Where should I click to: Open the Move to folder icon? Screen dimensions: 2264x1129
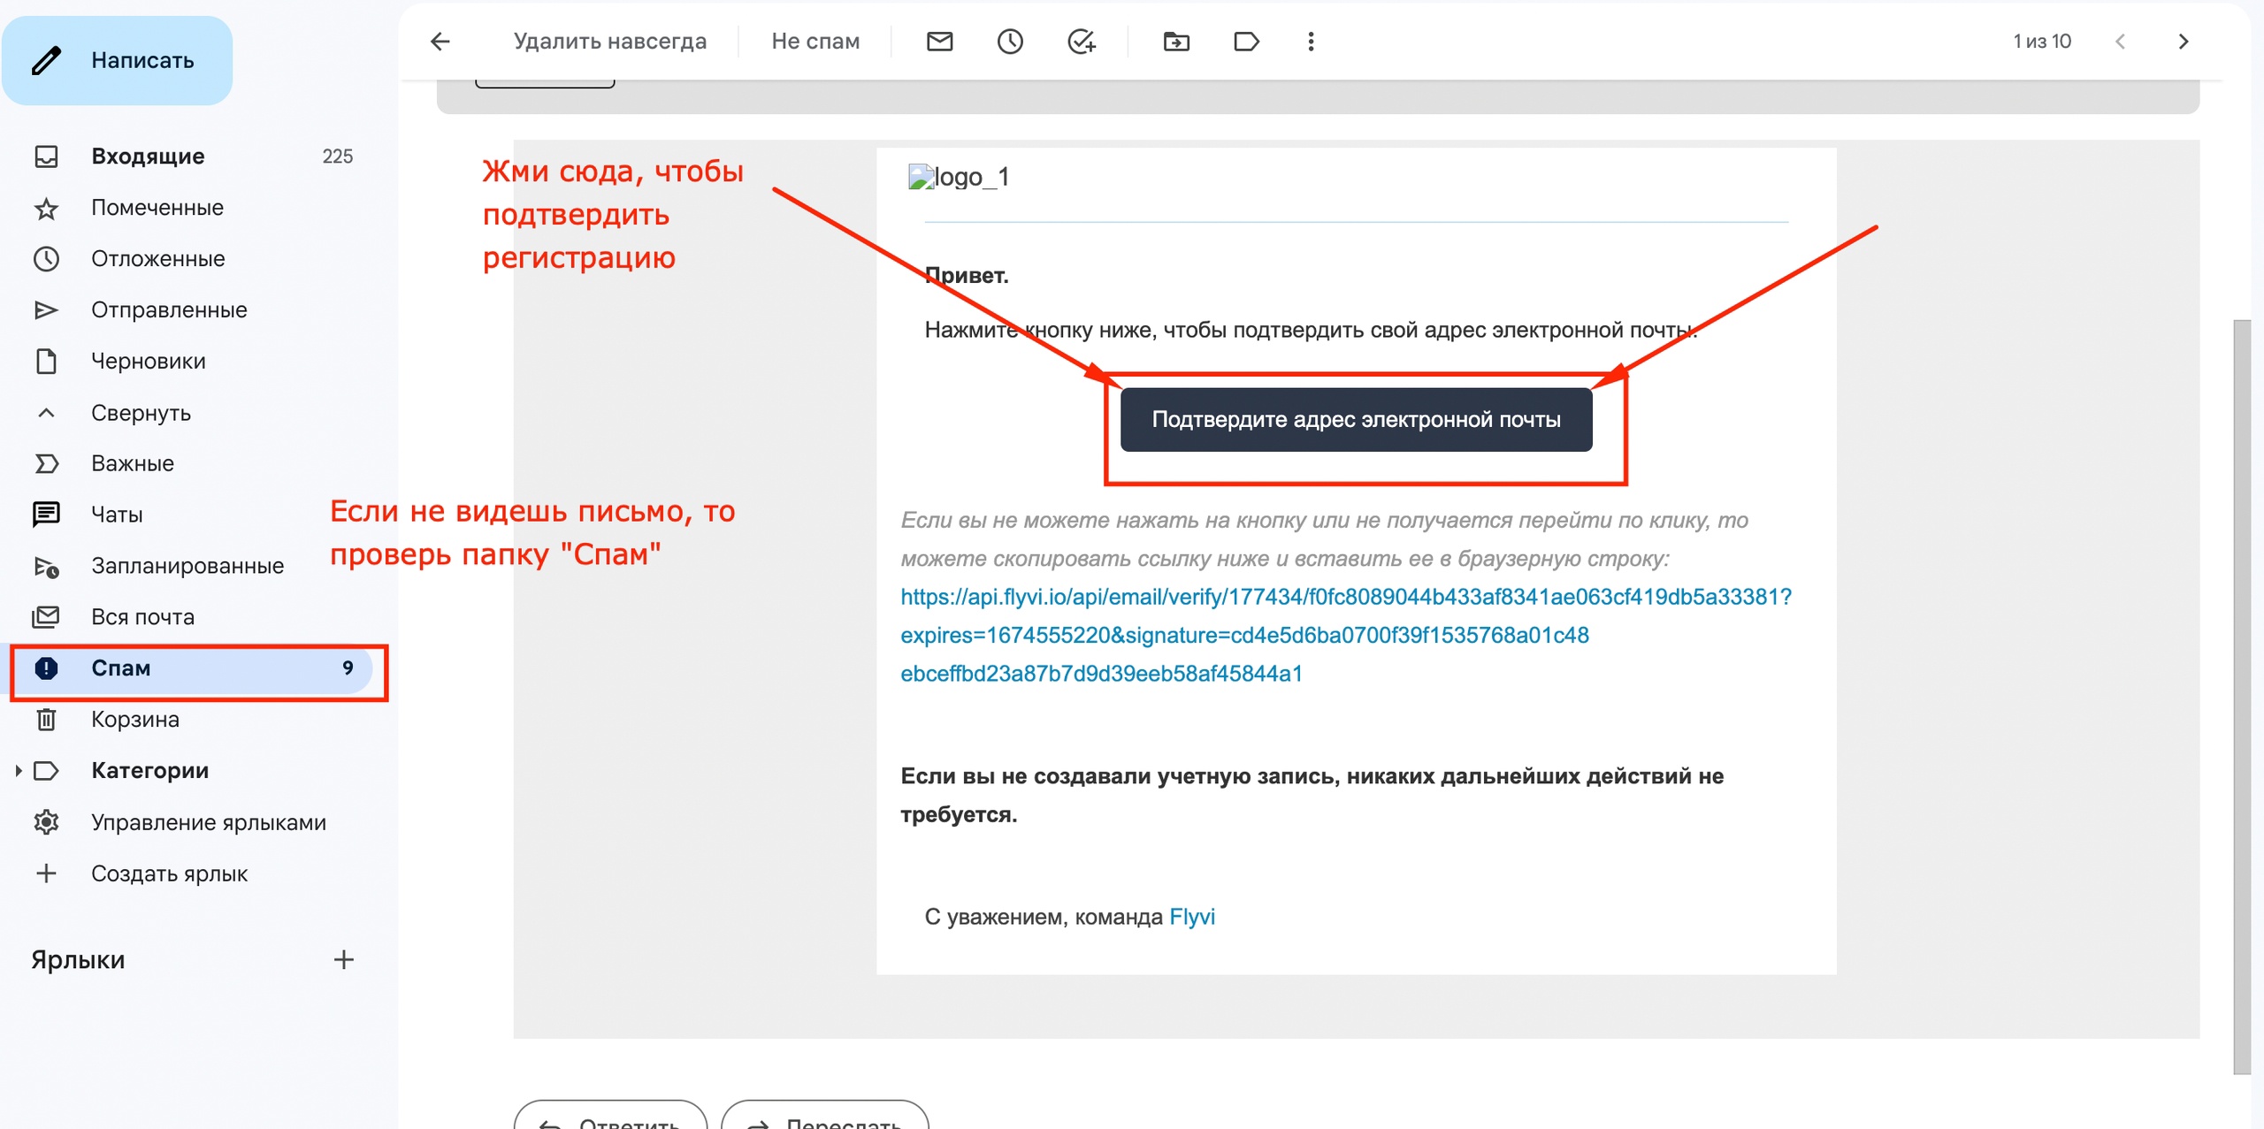coord(1176,42)
